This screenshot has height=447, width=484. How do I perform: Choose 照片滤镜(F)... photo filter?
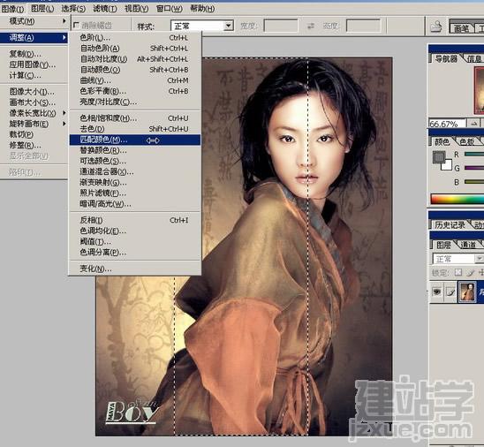point(135,193)
